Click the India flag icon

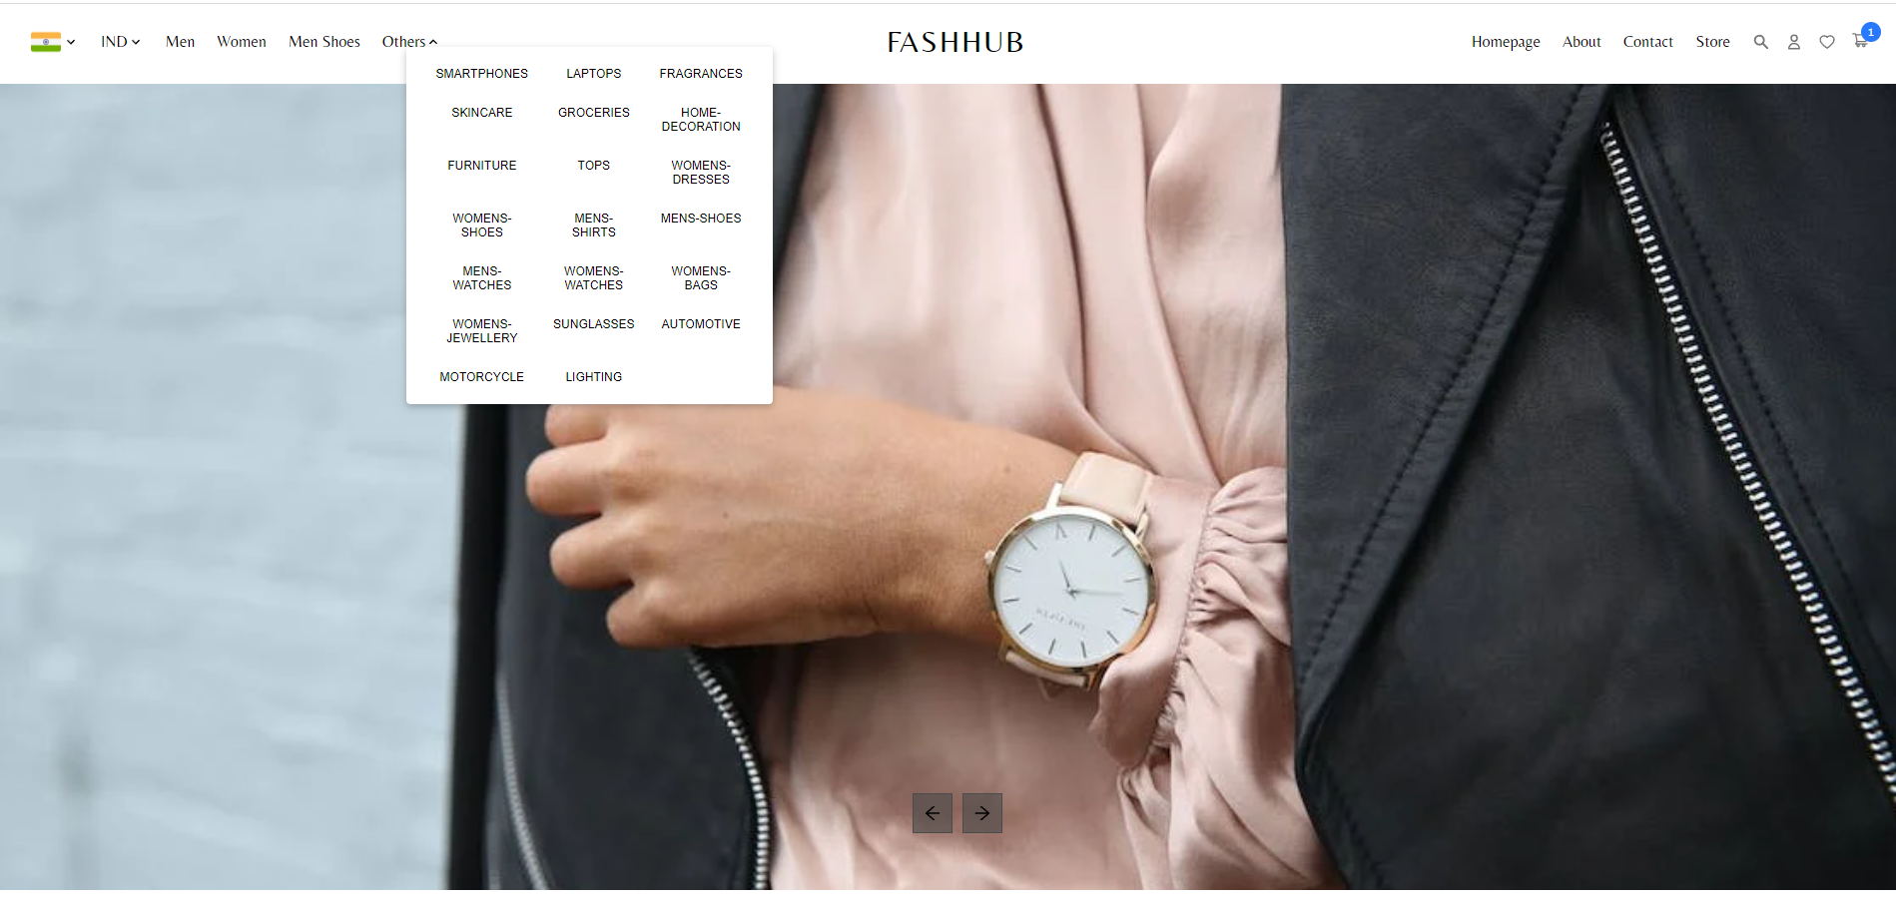[x=46, y=42]
